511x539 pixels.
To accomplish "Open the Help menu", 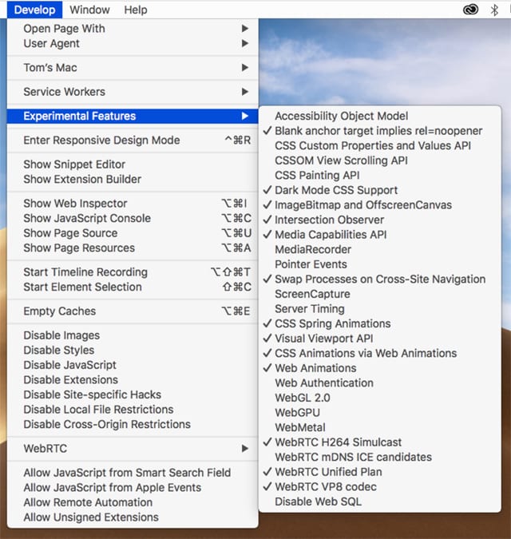I will (136, 10).
